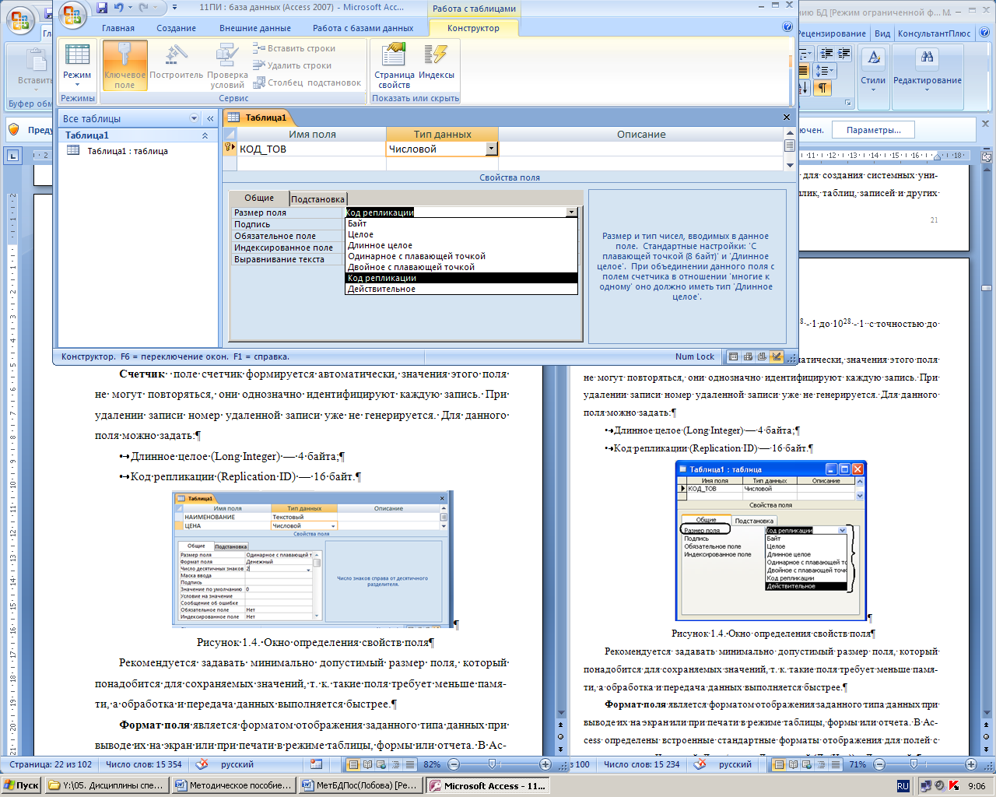Open the Рецензирование tab in Word
996x797 pixels.
832,33
